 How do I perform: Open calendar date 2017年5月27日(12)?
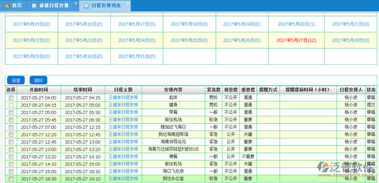pos(296,41)
